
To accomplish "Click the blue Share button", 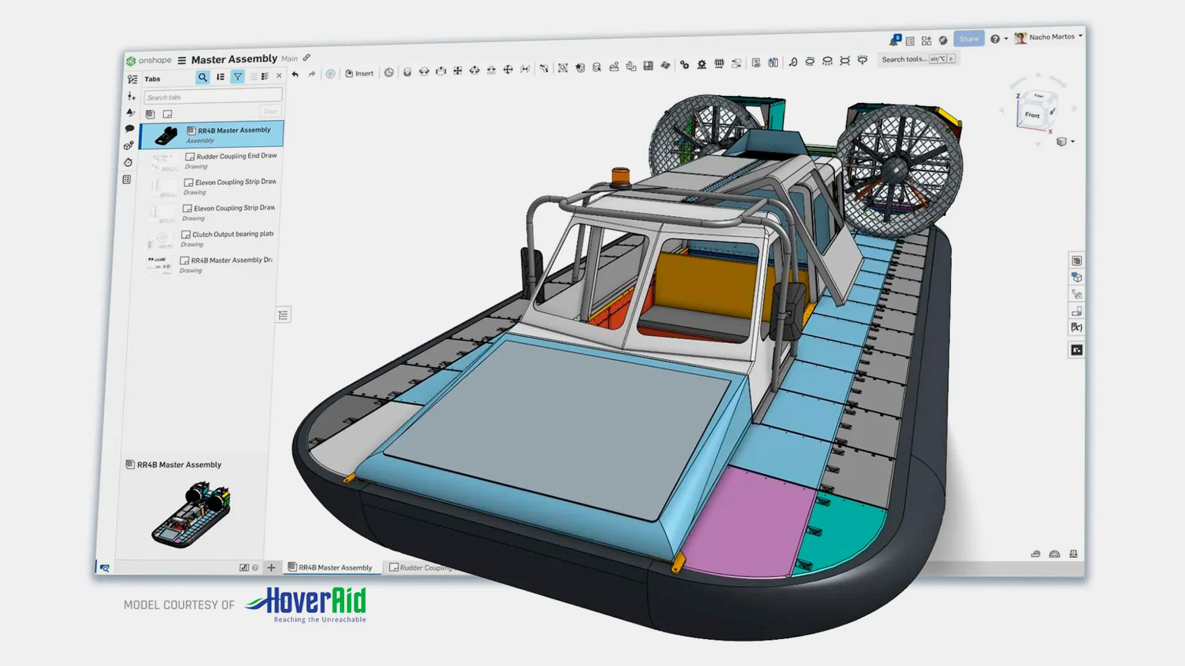I will [x=969, y=38].
